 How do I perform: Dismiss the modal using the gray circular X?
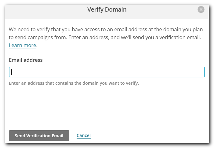201,9
